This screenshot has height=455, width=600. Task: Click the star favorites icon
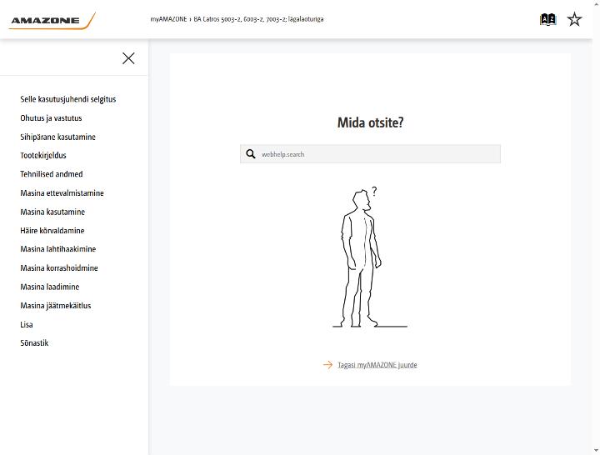pos(574,19)
